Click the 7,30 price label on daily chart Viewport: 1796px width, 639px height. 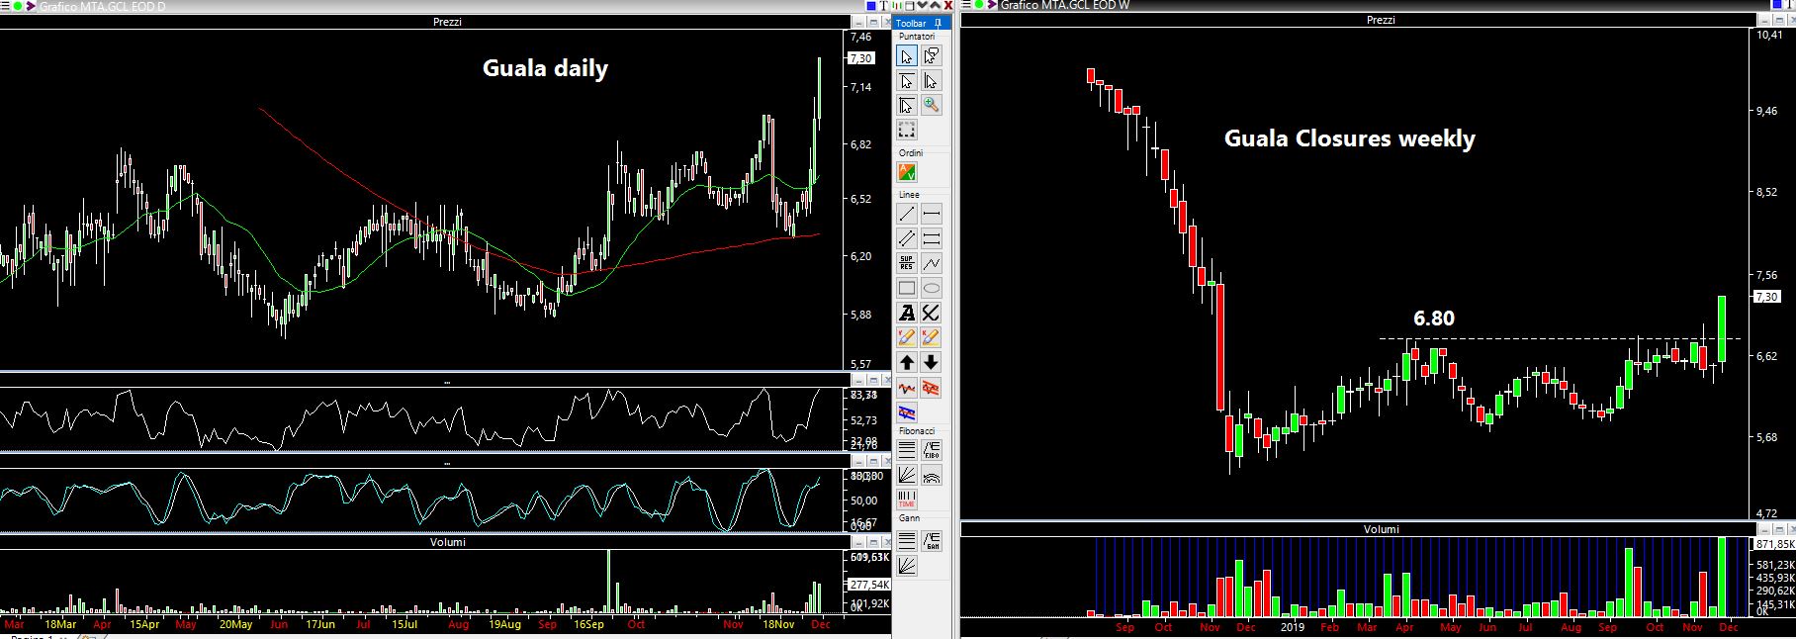860,58
